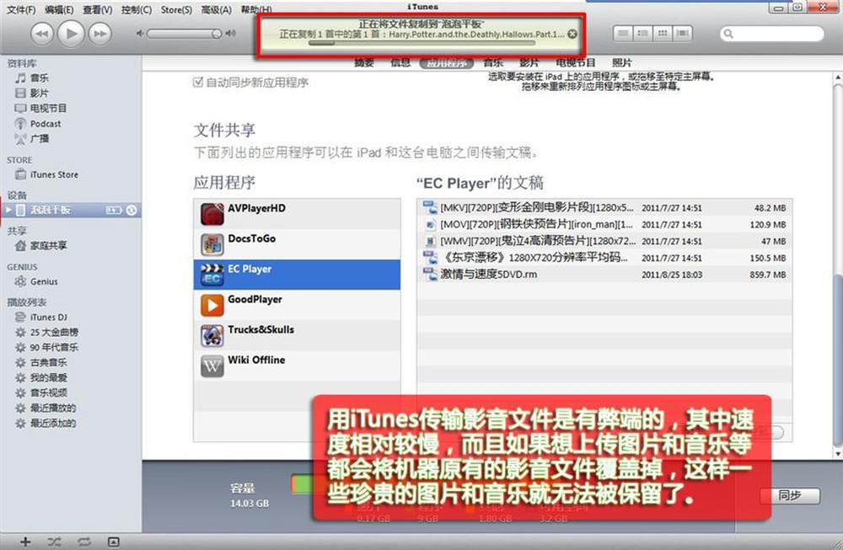Toggle 自动同步新应用程序 checkbox
843x550 pixels.
click(198, 83)
